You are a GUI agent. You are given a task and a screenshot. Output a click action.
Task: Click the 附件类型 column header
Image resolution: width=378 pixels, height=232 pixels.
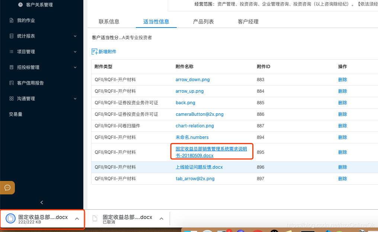click(103, 66)
